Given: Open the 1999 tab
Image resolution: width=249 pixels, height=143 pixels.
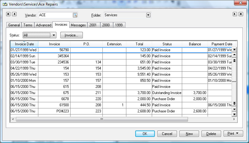Looking at the screenshot, I should pyautogui.click(x=119, y=25).
